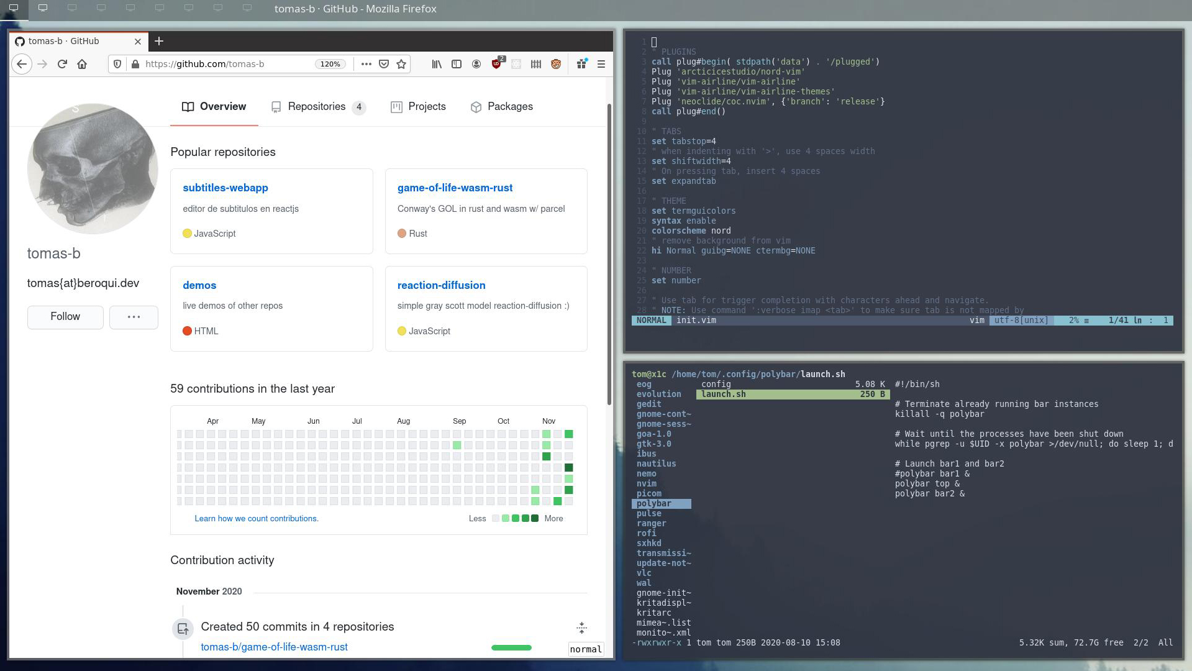
Task: Open the Repositories tab
Action: (318, 107)
